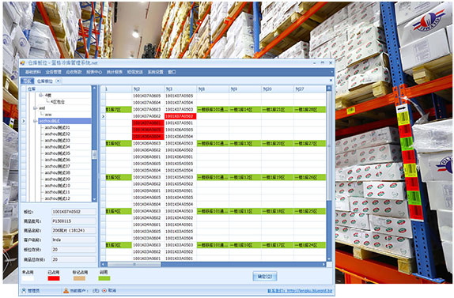Click the app logo icon in title bar
Viewport: 454px width, 298px height.
point(23,62)
